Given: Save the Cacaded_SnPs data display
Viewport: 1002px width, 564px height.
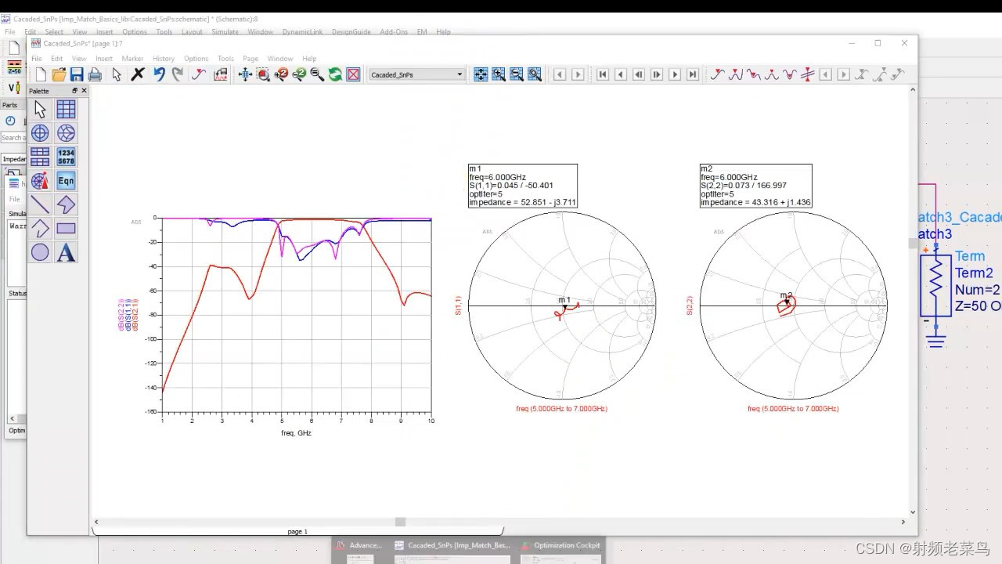Looking at the screenshot, I should click(77, 74).
